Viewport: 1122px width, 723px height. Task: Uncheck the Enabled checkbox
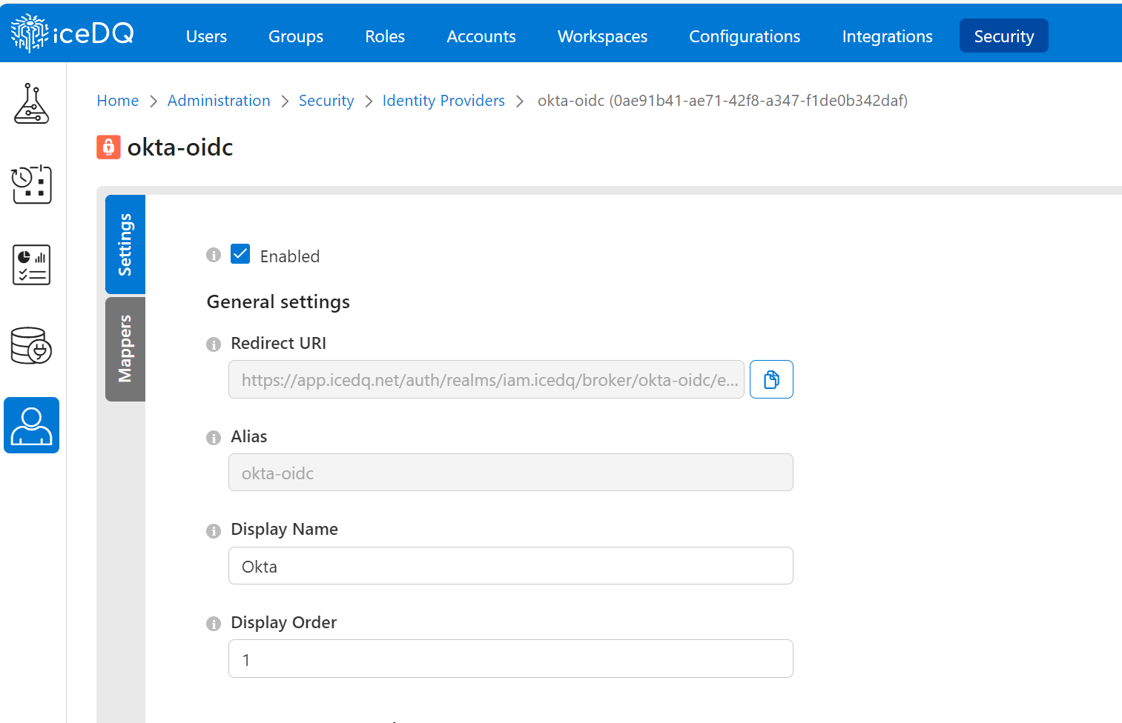[x=240, y=254]
